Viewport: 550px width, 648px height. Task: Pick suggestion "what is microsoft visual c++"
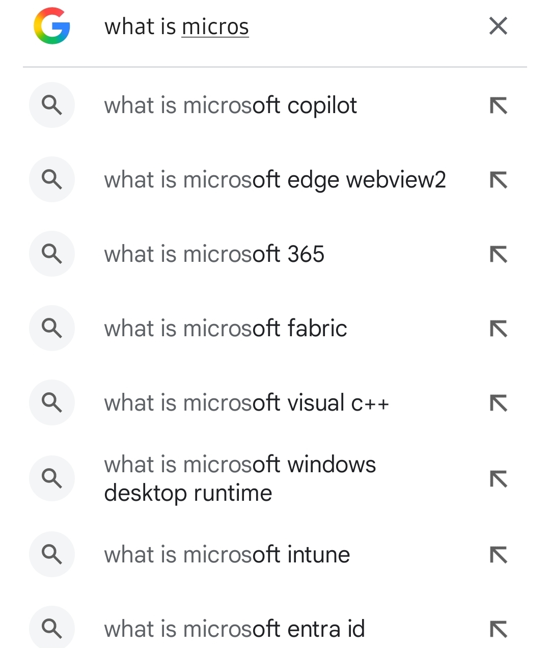pyautogui.click(x=246, y=403)
